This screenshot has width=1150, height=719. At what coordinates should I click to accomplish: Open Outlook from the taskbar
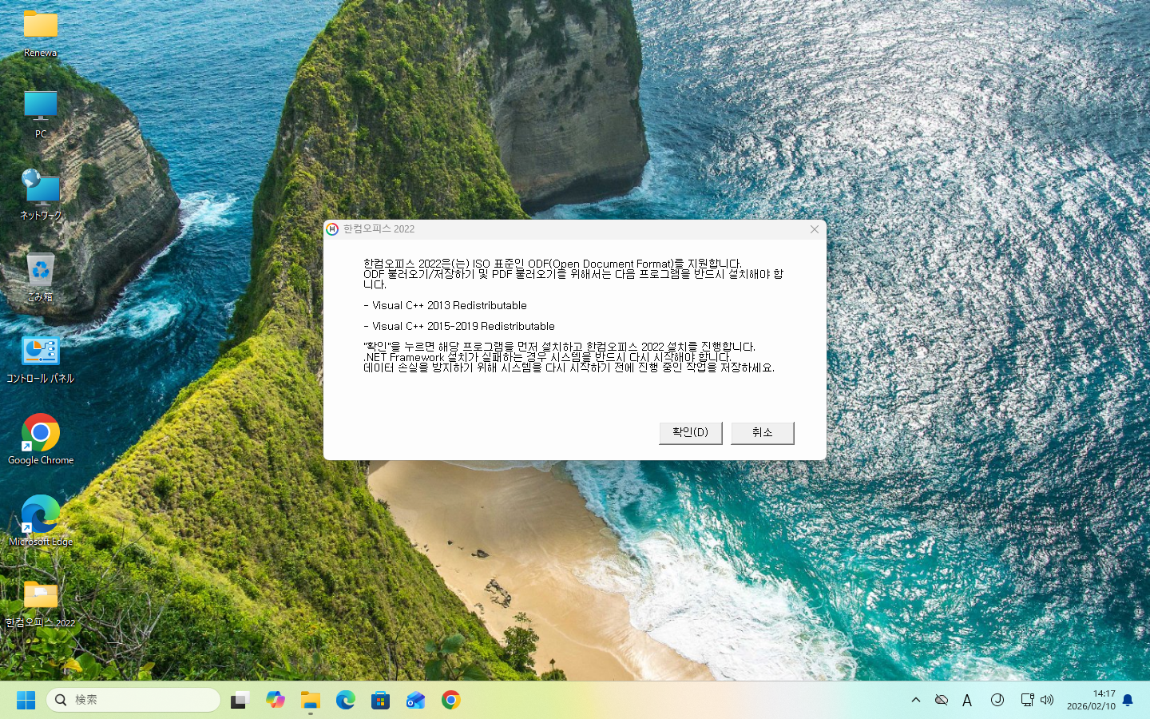(415, 700)
